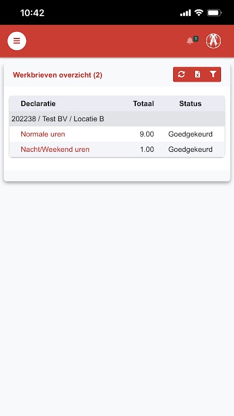This screenshot has height=416, width=234.
Task: Refresh the Werkbrieven overview
Action: click(x=181, y=74)
